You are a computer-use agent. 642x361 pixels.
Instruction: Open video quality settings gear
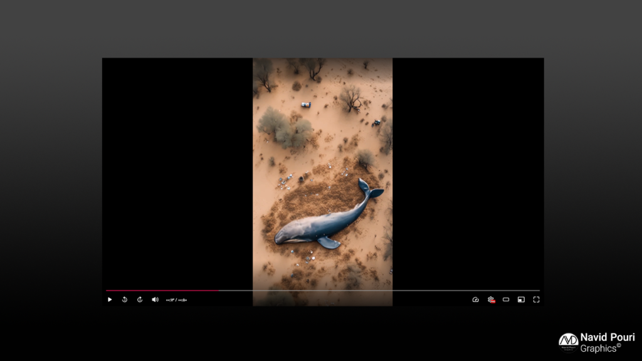pyautogui.click(x=491, y=300)
